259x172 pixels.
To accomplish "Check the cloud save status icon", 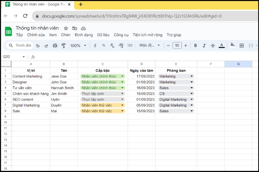I will (83, 28).
